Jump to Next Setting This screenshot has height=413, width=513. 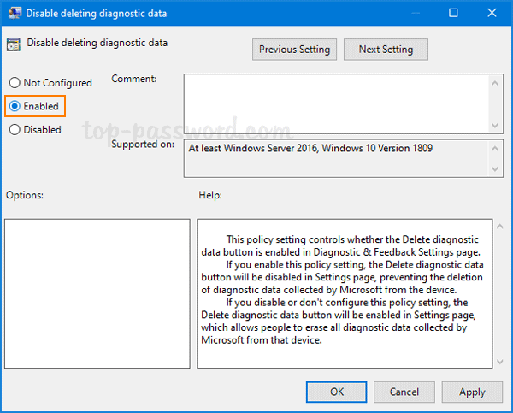pyautogui.click(x=386, y=50)
